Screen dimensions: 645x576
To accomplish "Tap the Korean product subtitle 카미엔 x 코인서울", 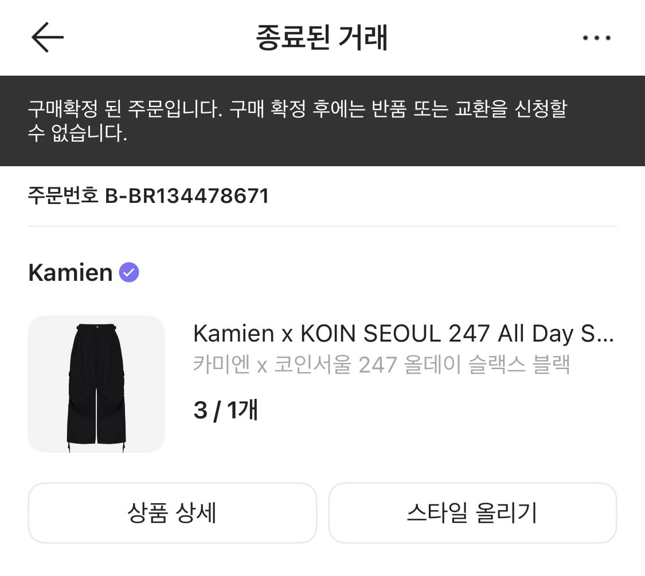I will (x=382, y=364).
